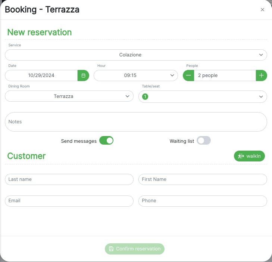Expand the Hour dropdown set to 09:15
The height and width of the screenshot is (262, 272).
135,75
